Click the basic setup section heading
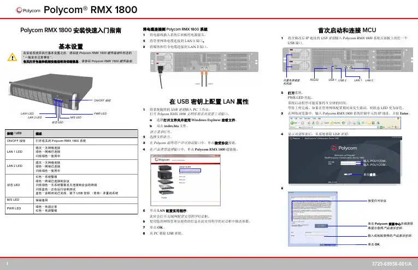This screenshot has height=270, width=418. click(70, 46)
